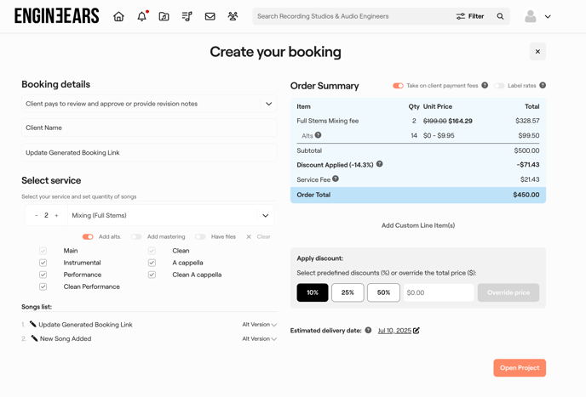Screen dimensions: 586x397
Task: Open the music playlist icon
Action: pos(187,16)
